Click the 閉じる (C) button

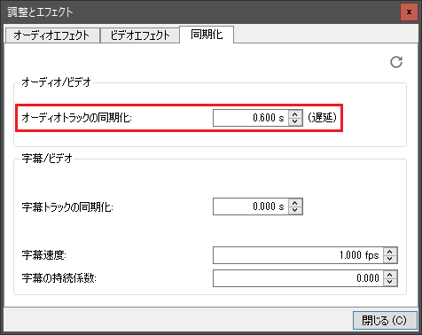click(385, 320)
